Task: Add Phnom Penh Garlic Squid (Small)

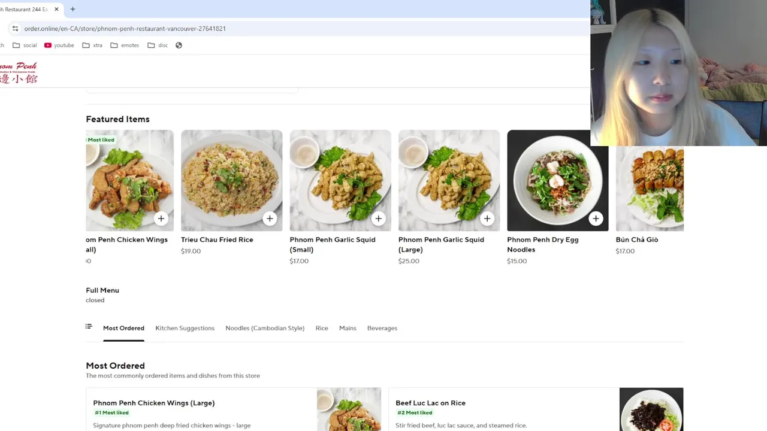Action: pos(378,218)
